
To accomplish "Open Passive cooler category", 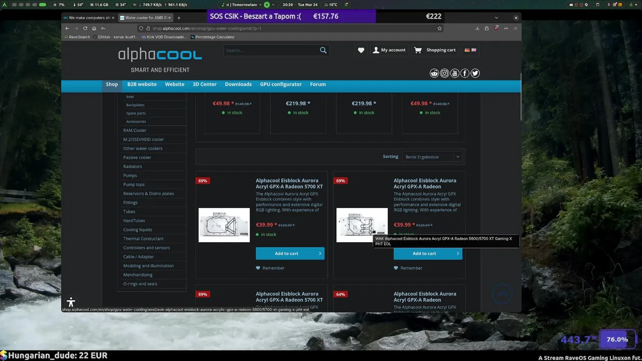I will point(137,157).
